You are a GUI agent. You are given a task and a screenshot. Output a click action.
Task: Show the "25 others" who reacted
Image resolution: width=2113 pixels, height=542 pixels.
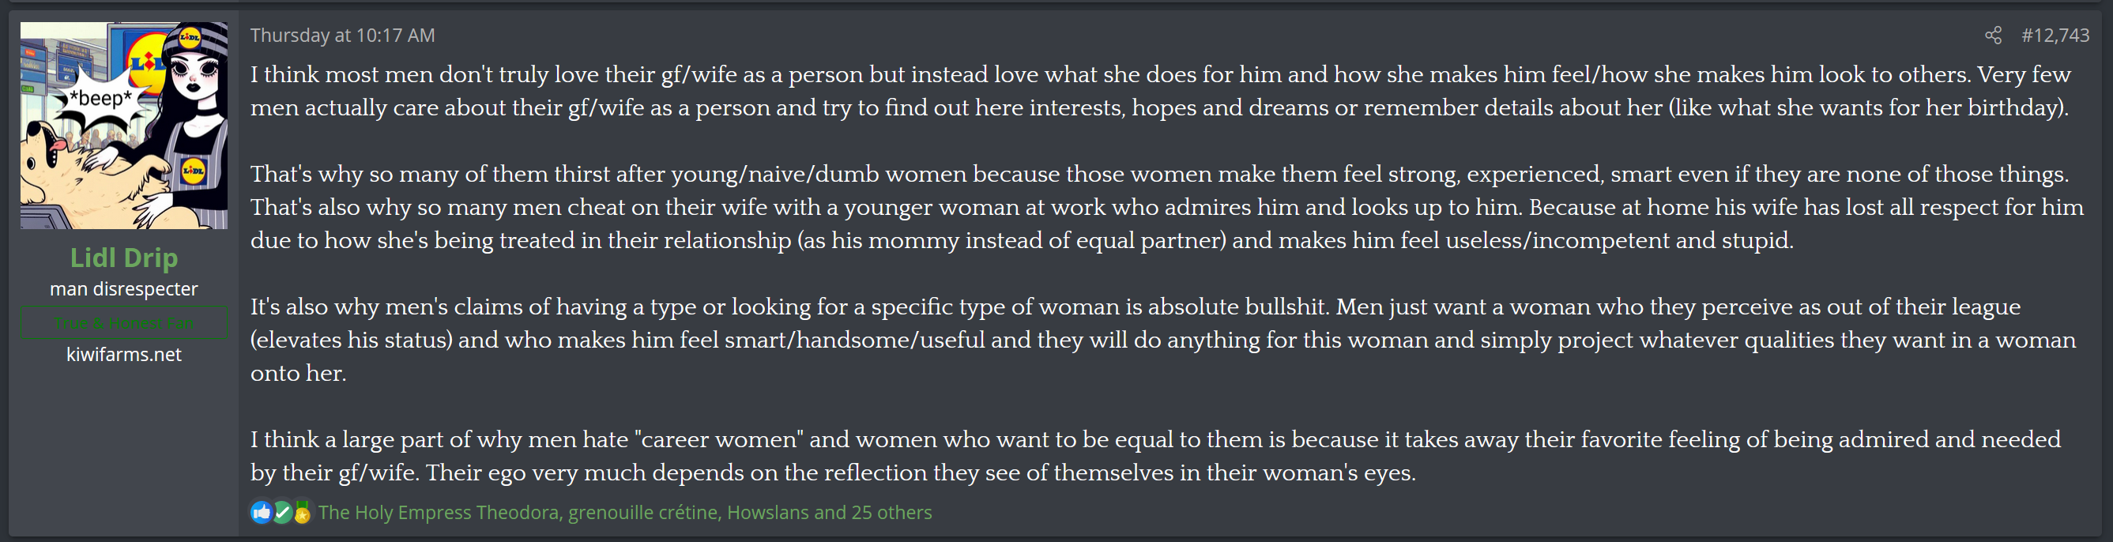pos(891,513)
